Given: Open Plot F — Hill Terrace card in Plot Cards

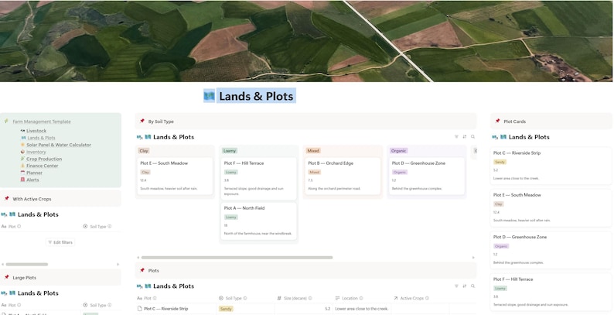Looking at the screenshot, I should [551, 293].
